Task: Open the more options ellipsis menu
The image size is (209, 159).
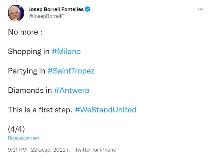Action: tap(200, 9)
